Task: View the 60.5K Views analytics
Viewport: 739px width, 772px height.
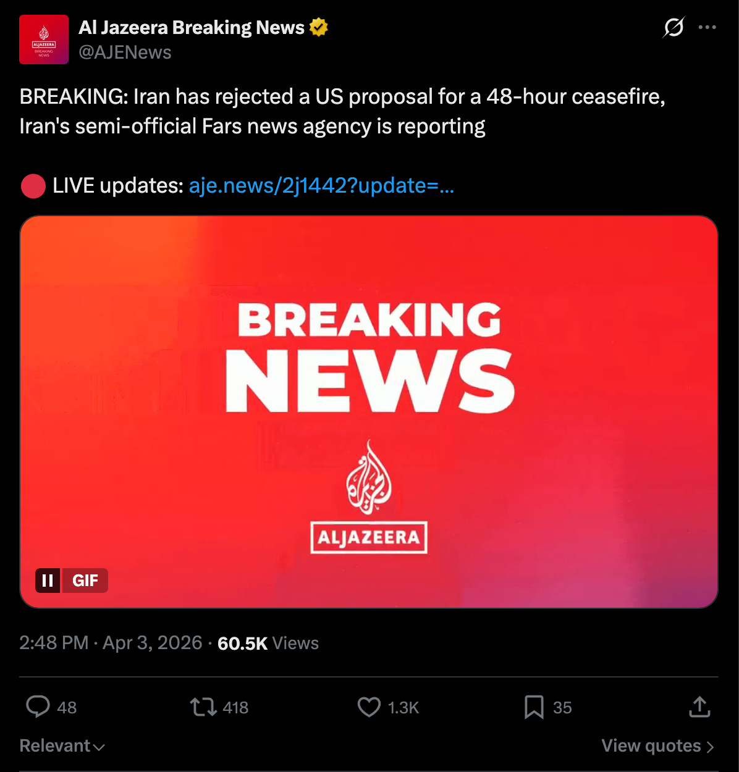Action: (x=268, y=643)
